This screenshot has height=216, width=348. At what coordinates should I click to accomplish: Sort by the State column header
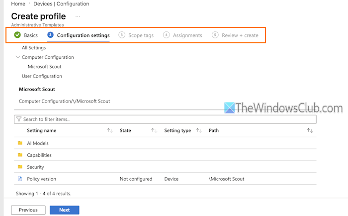point(125,130)
